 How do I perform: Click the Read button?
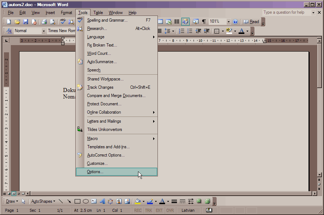click(252, 22)
